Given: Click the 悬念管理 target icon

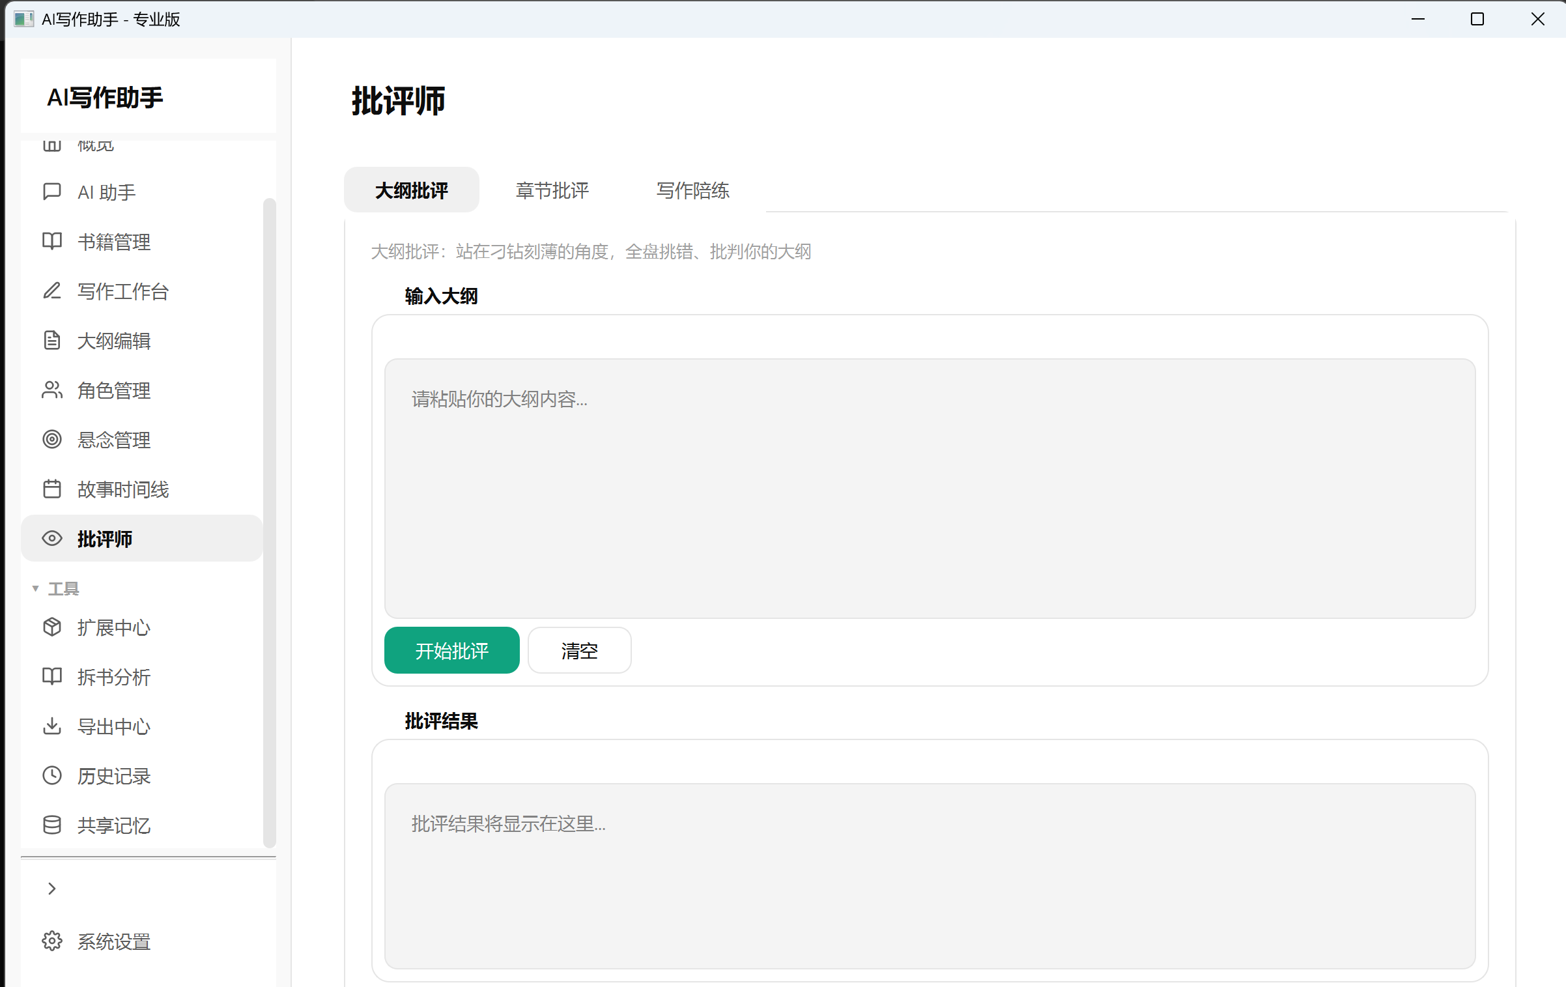Looking at the screenshot, I should coord(52,439).
